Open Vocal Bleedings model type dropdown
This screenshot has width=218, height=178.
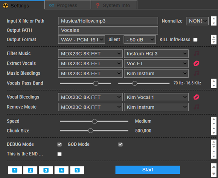click(90, 97)
